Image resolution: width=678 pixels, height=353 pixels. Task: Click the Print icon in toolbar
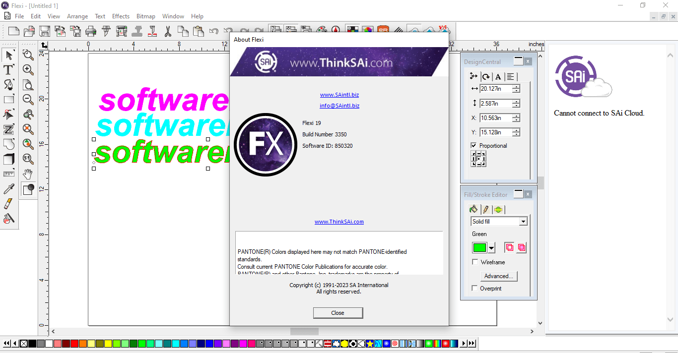(91, 31)
